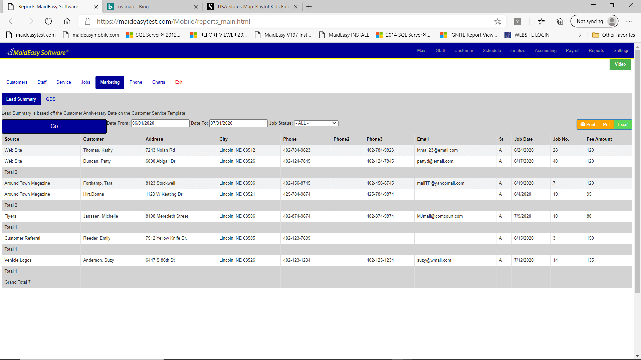Image resolution: width=641 pixels, height=360 pixels.
Task: Open the Customer top menu
Action: tap(464, 51)
